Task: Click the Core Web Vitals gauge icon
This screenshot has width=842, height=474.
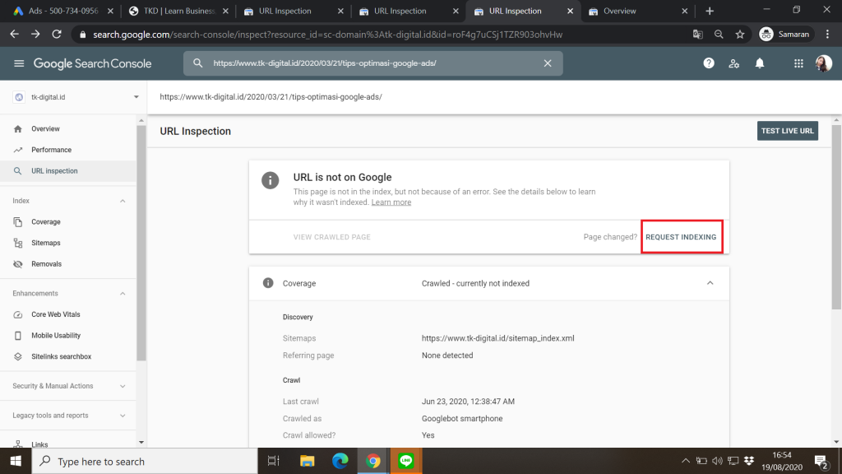Action: (x=18, y=314)
